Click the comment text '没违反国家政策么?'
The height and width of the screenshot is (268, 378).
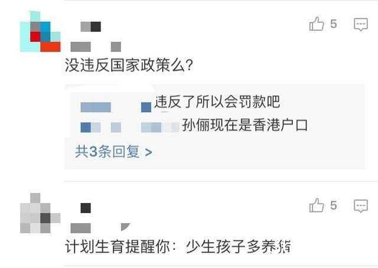point(129,65)
